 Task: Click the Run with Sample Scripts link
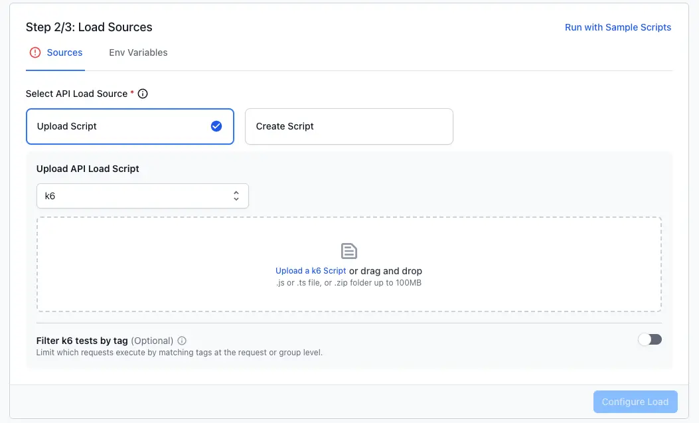click(618, 27)
